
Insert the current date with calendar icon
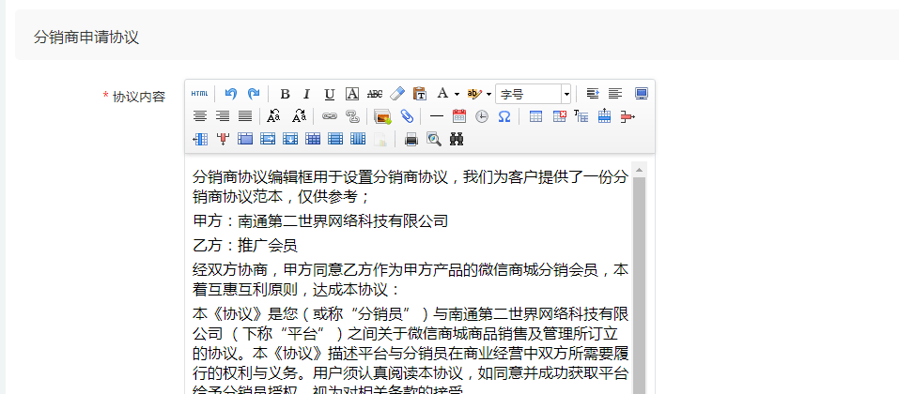(459, 117)
